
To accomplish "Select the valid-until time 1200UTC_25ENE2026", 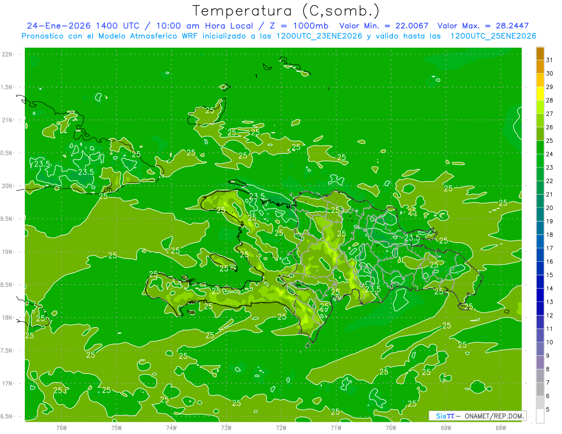I will coord(493,36).
